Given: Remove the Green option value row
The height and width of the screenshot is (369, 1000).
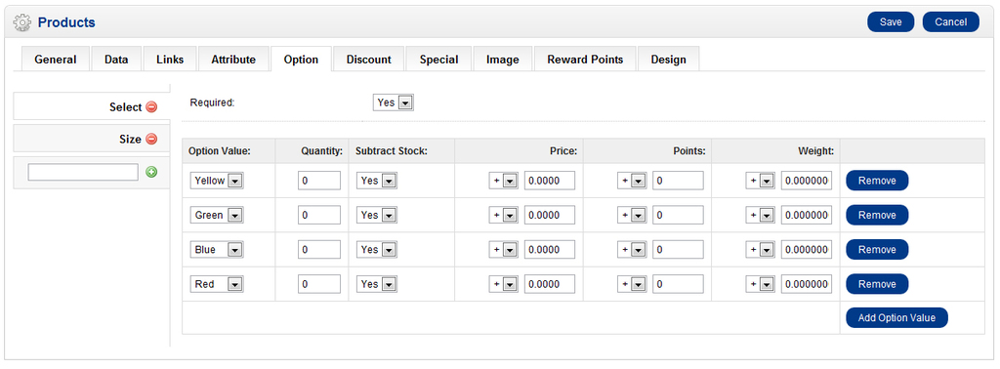Looking at the screenshot, I should tap(877, 215).
